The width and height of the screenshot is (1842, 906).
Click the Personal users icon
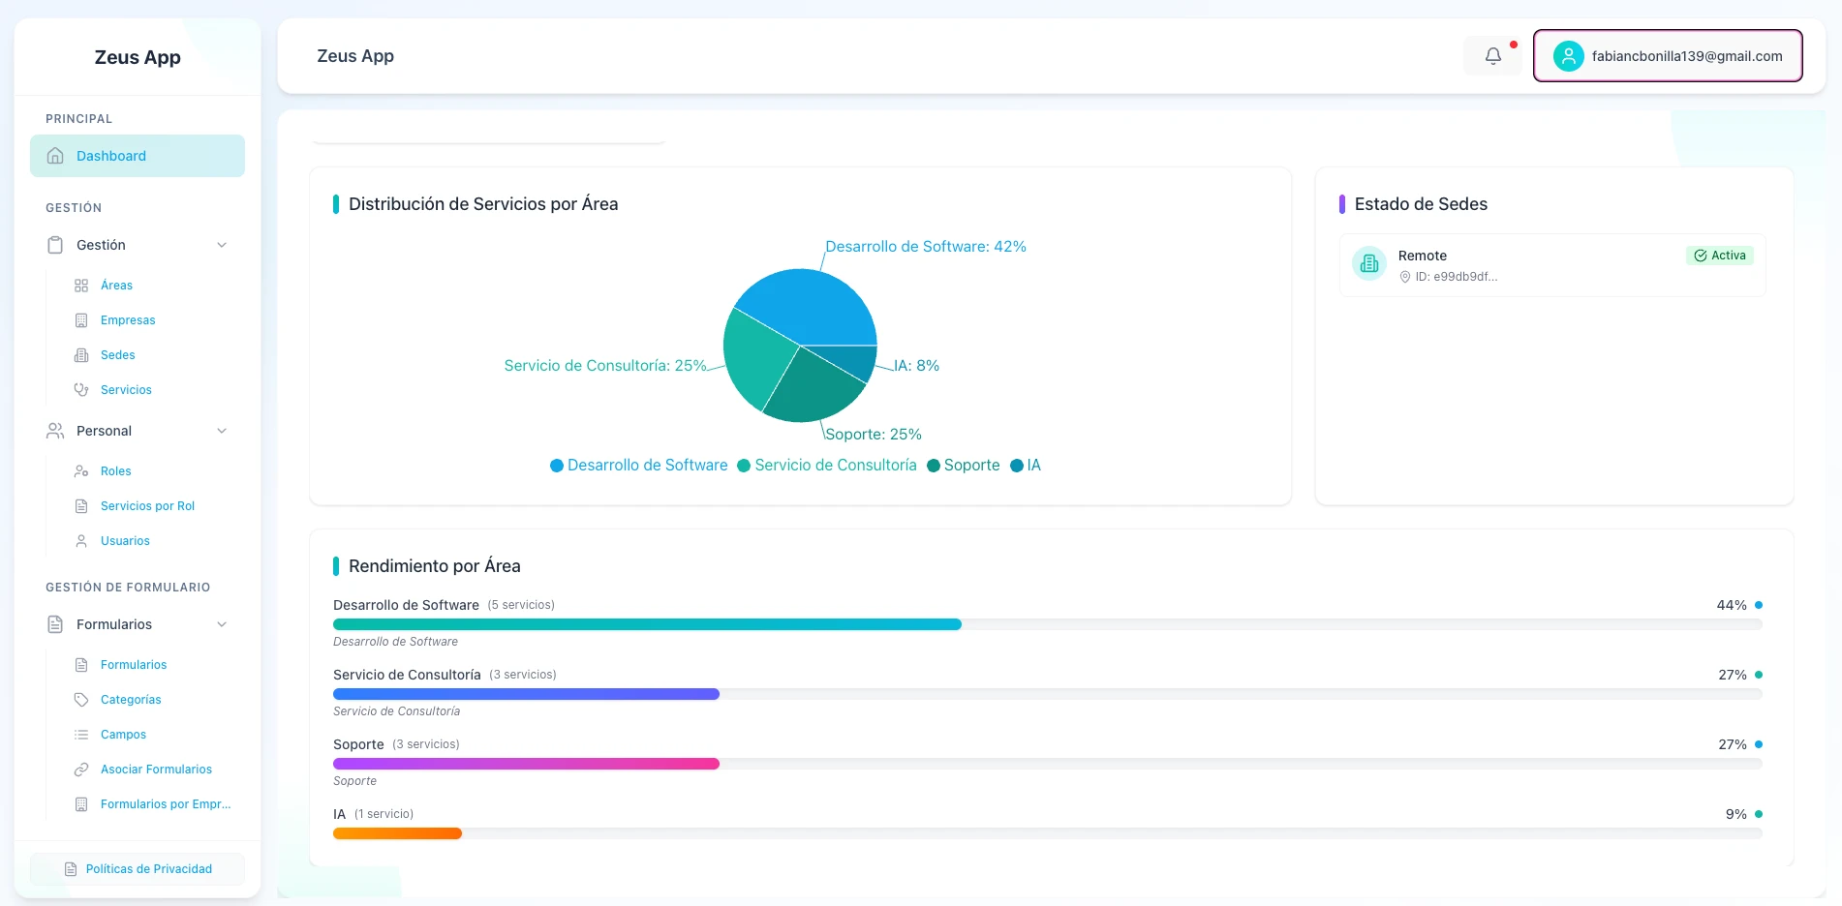(x=55, y=431)
